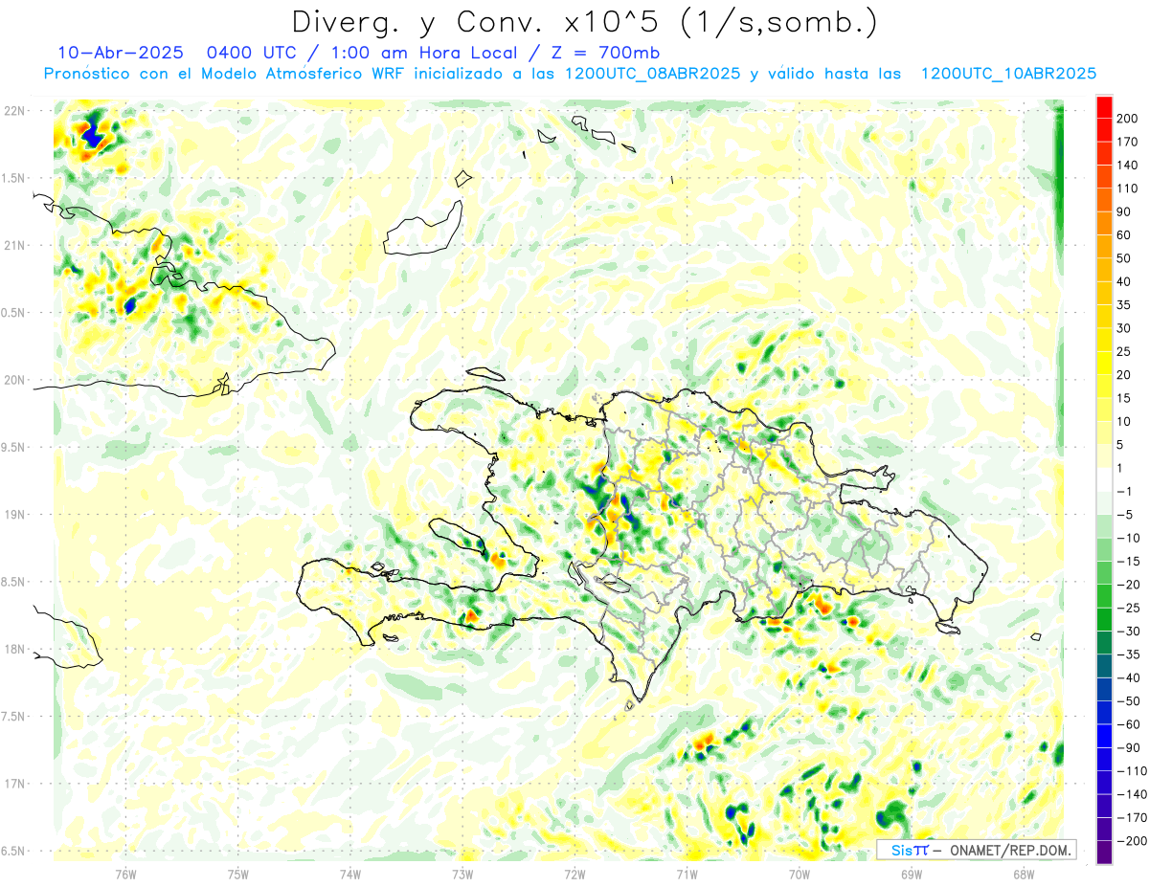Click the '22N' latitude label
Screen dimensions: 1149x887
13,111
